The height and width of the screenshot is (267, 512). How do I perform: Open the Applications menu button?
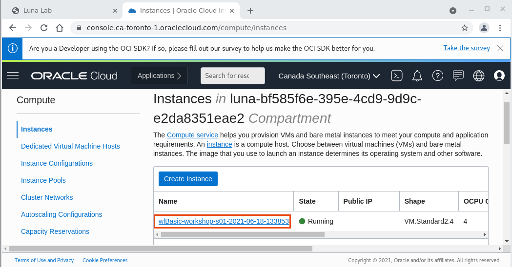159,76
